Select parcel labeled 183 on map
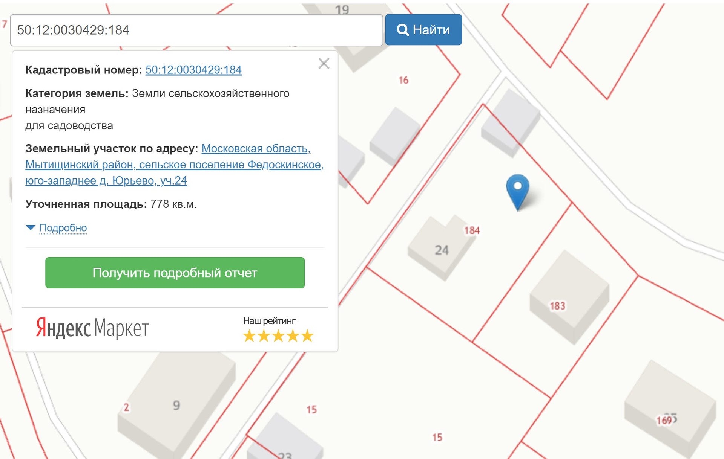The image size is (724, 459). tap(557, 306)
